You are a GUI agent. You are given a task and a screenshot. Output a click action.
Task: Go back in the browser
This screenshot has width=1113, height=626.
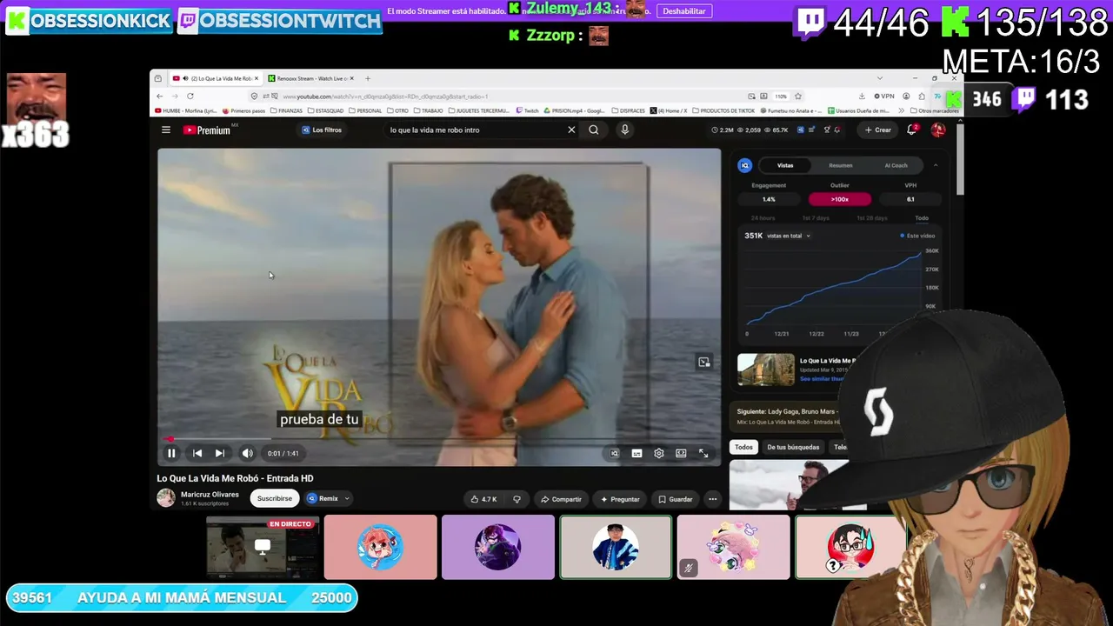coord(159,97)
